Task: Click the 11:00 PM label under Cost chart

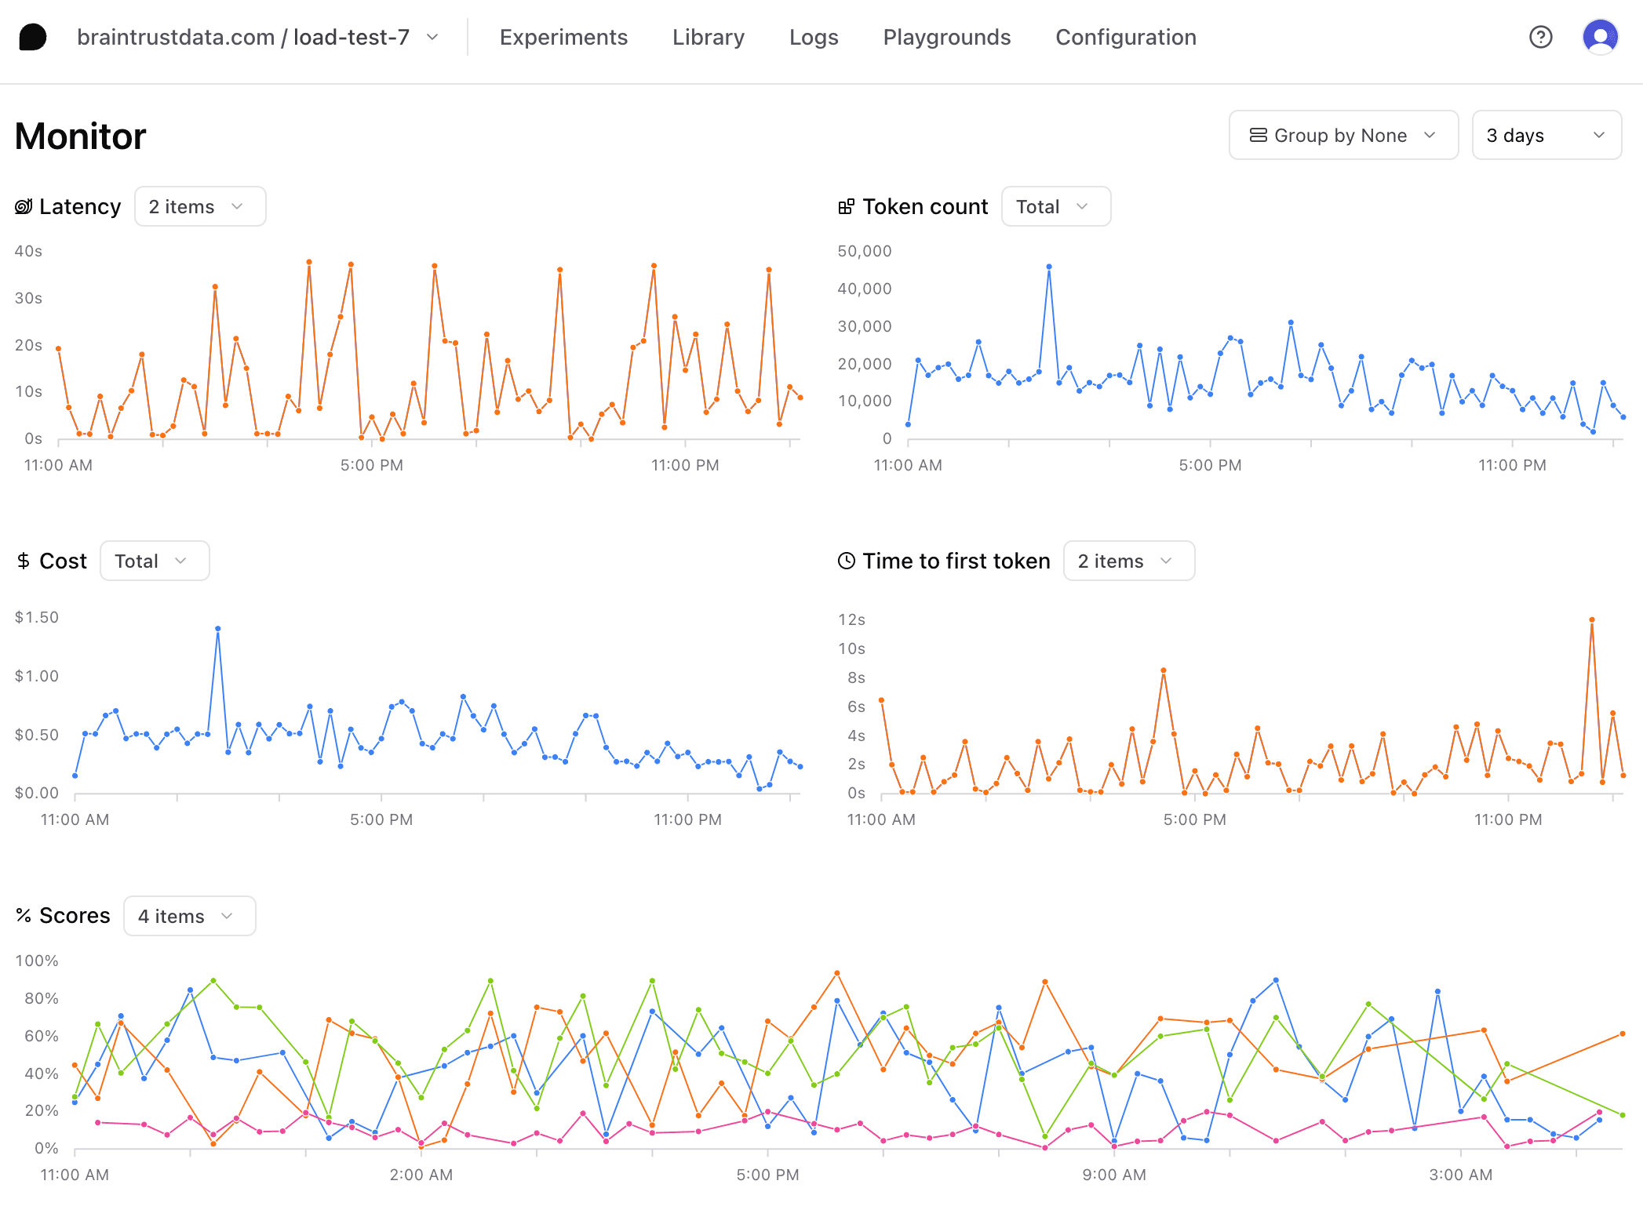Action: pyautogui.click(x=688, y=819)
